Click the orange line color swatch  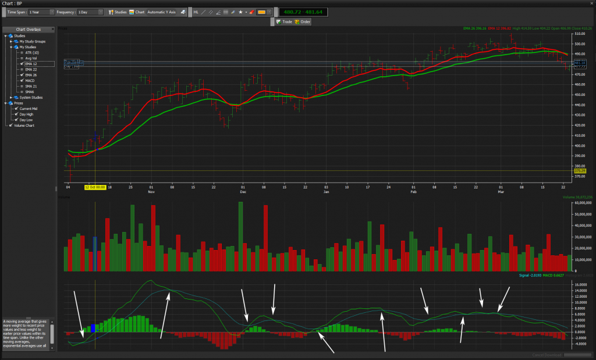coord(262,12)
